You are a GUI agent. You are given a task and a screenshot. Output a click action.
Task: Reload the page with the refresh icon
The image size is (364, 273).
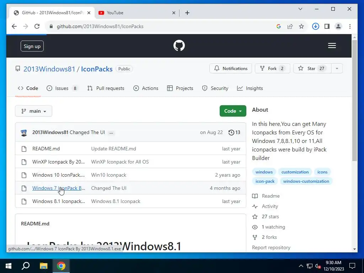pos(37,26)
